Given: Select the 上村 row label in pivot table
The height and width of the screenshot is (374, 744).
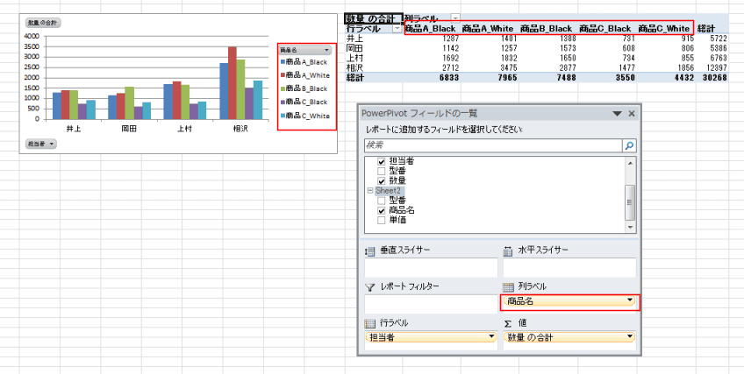Looking at the screenshot, I should point(355,58).
